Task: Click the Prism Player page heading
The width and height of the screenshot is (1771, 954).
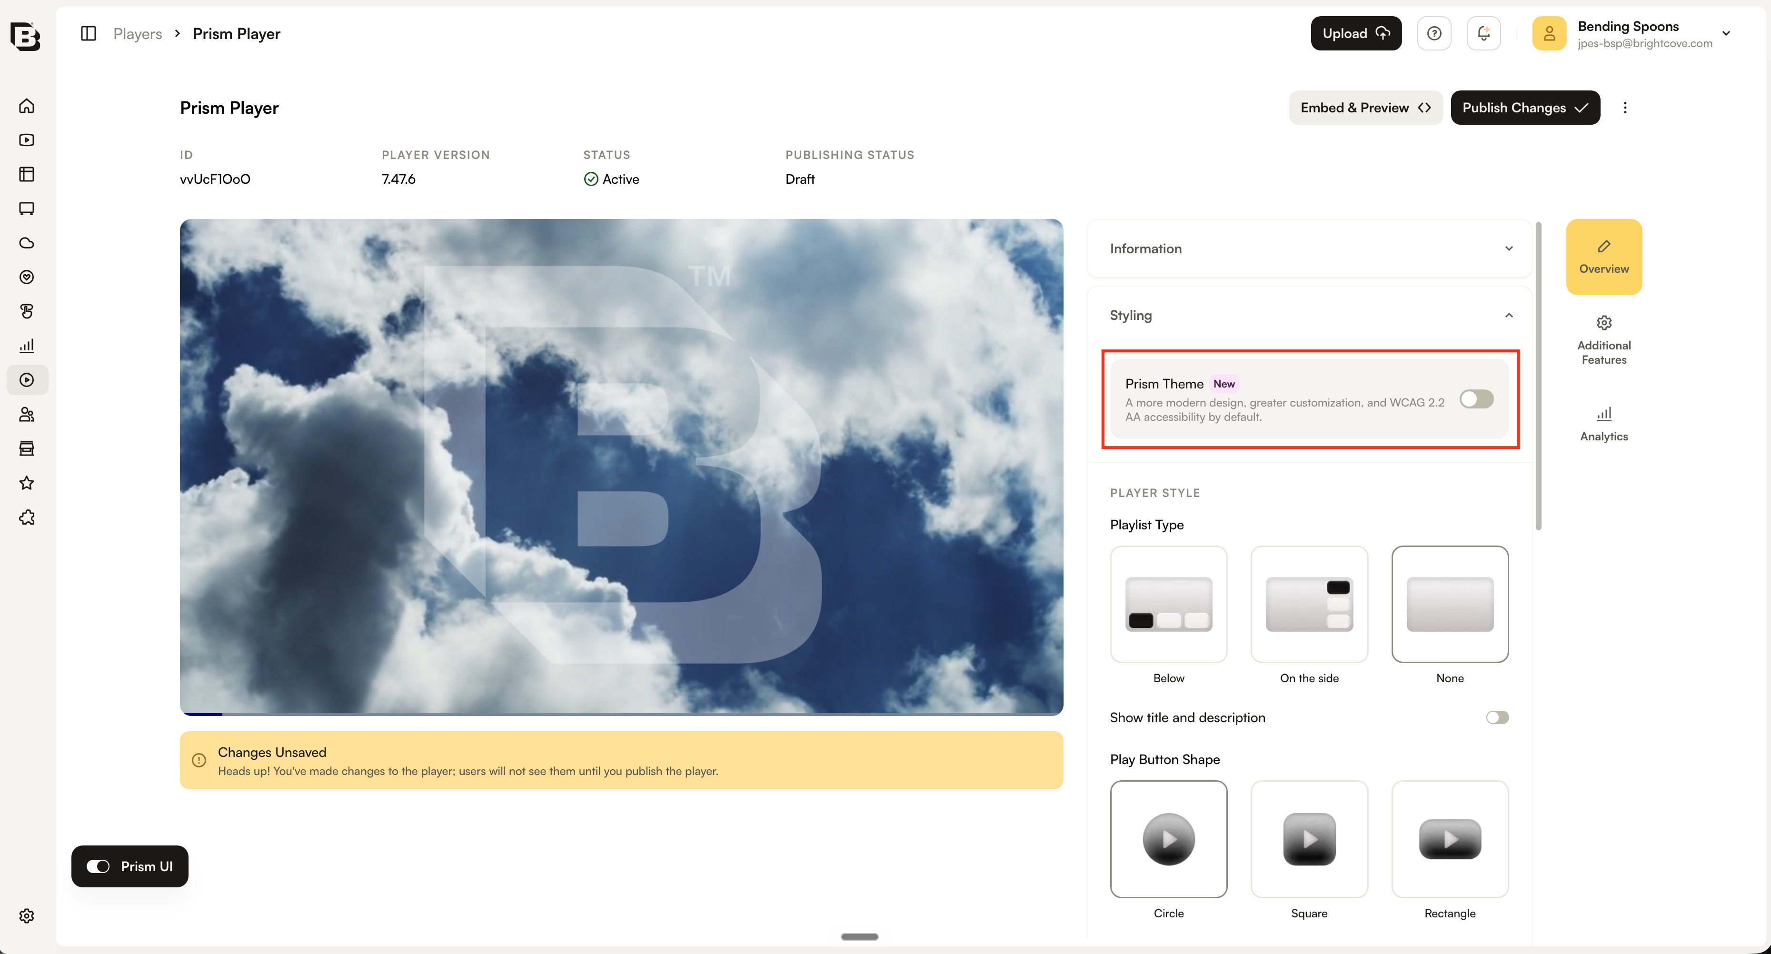Action: (x=229, y=108)
